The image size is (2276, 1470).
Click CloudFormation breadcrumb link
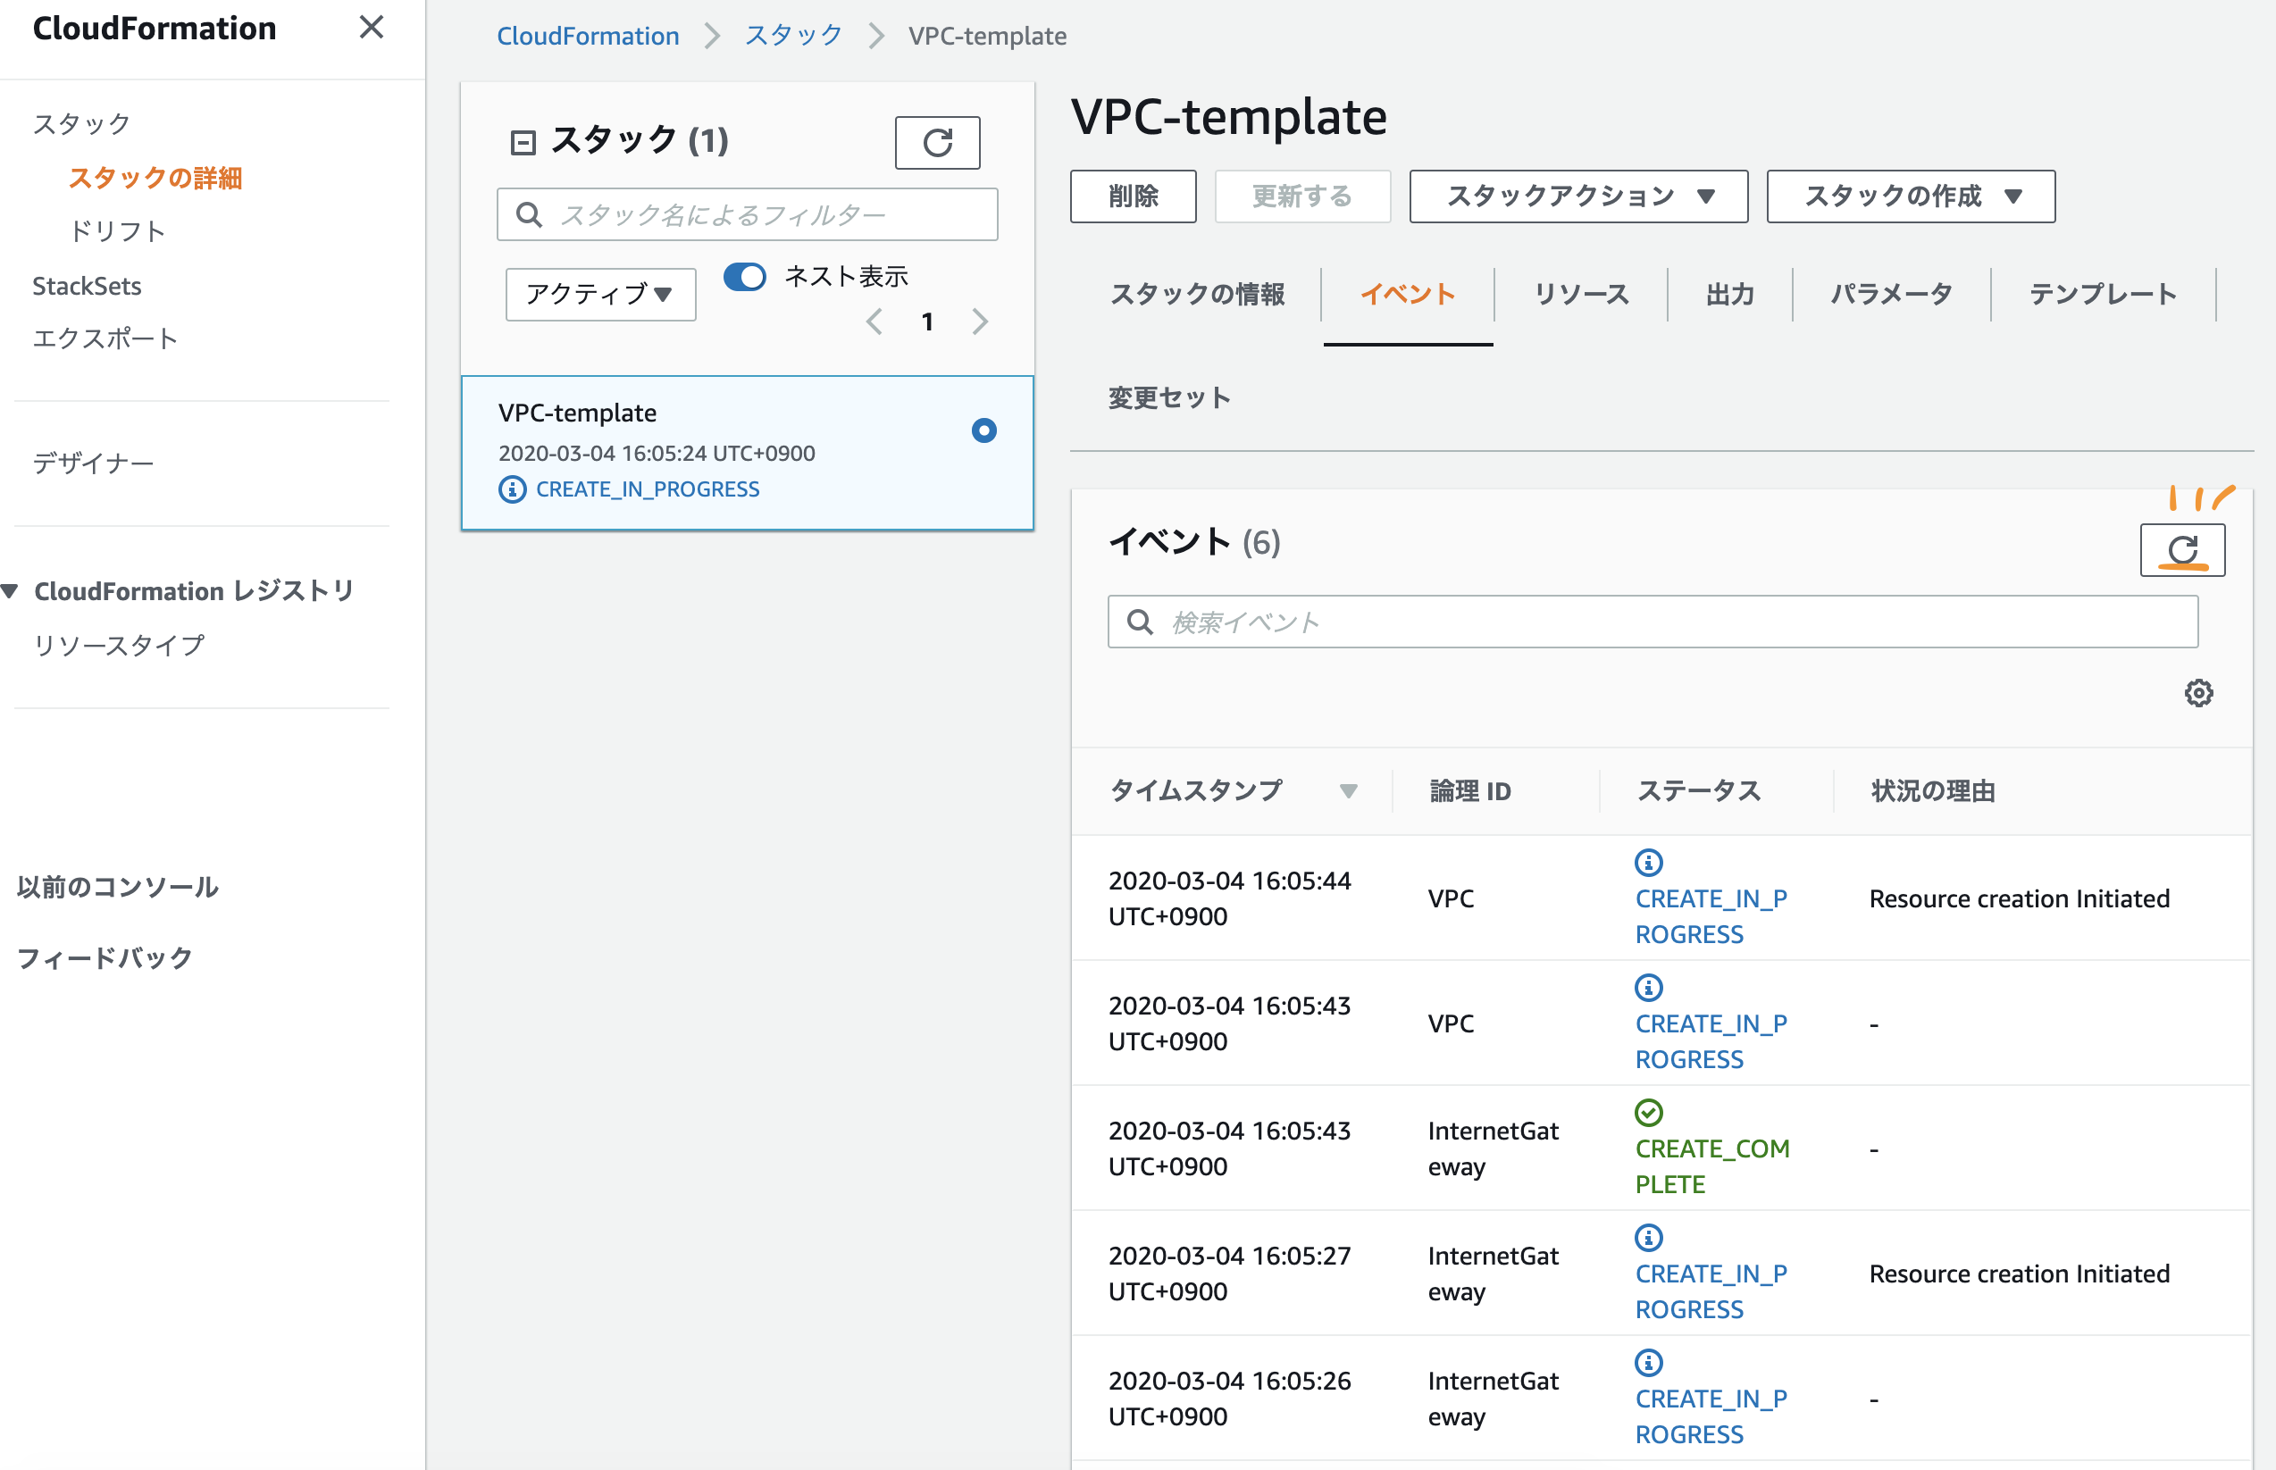[588, 37]
